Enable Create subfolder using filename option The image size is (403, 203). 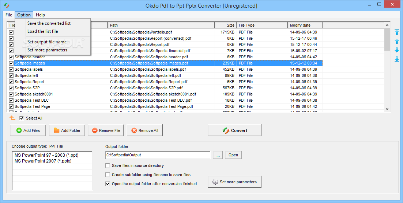tap(108, 175)
